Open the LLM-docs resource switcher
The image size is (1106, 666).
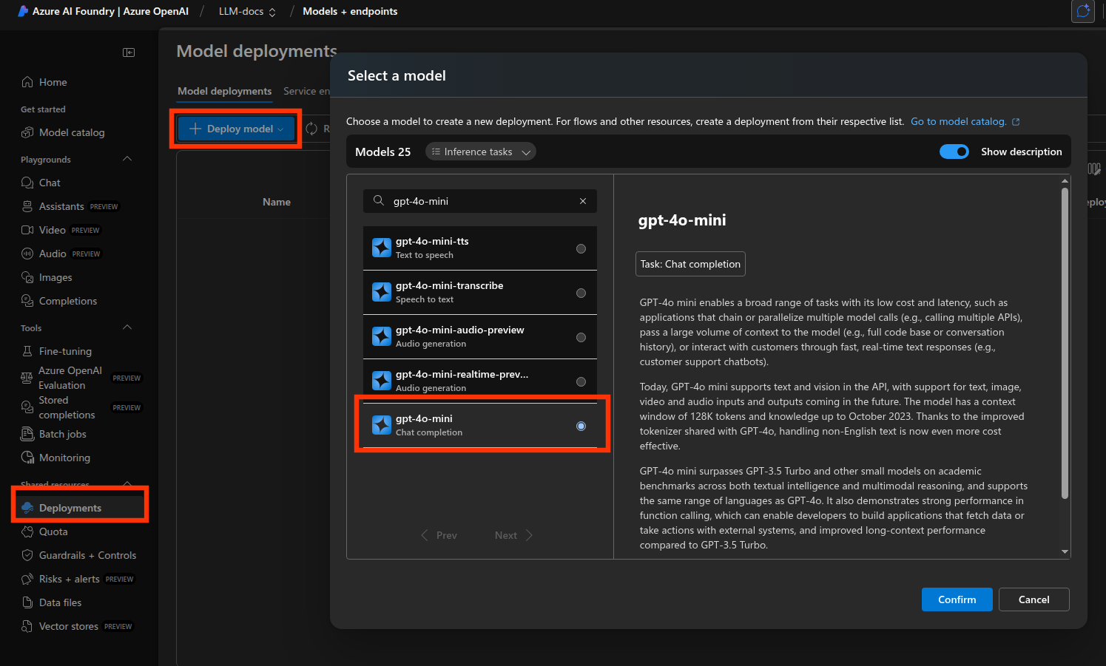[x=247, y=11]
